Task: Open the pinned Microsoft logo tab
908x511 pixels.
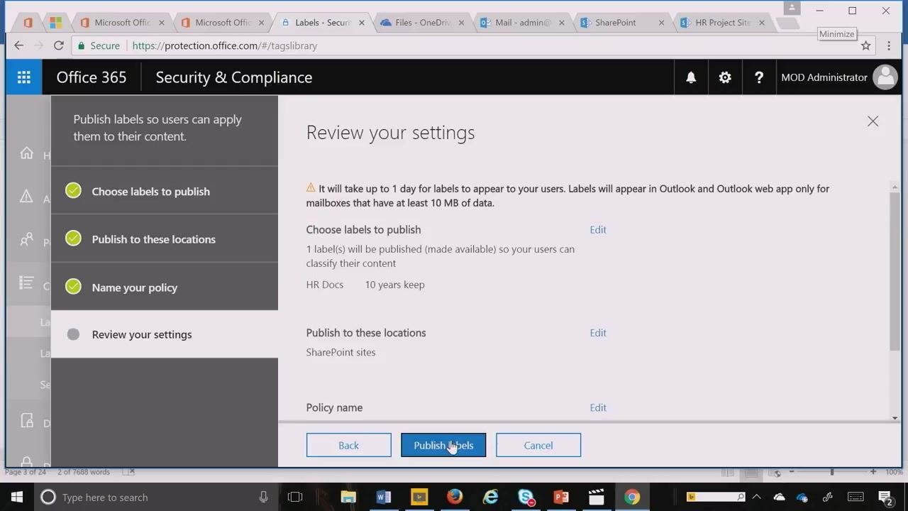Action: click(x=55, y=23)
